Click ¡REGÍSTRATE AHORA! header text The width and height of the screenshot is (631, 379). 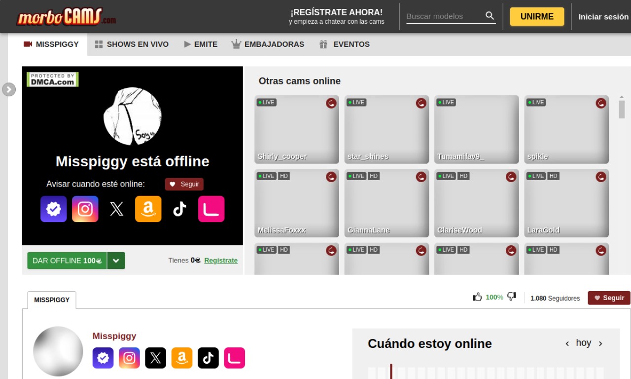[337, 12]
